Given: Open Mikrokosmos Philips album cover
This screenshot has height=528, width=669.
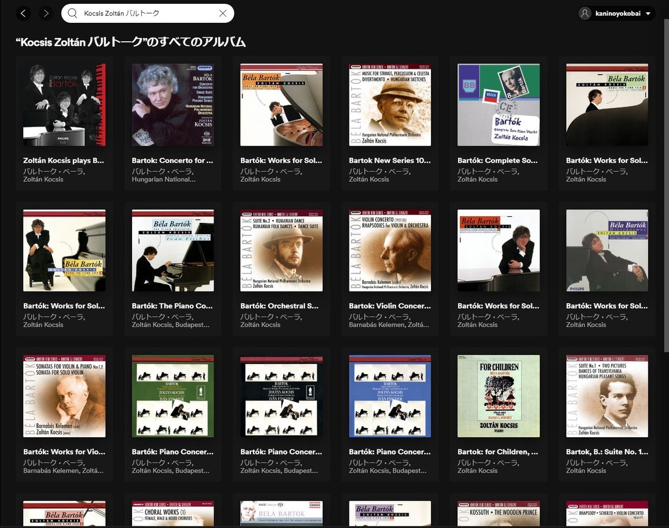Looking at the screenshot, I should 607,250.
